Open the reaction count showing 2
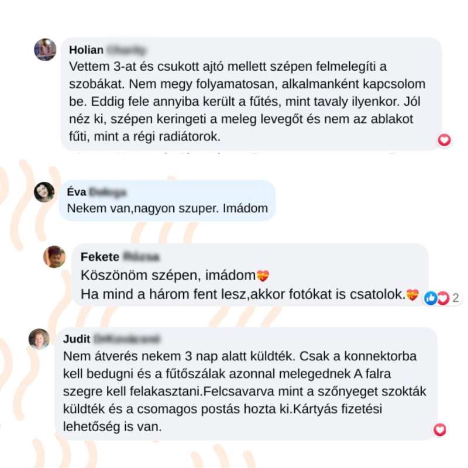Viewport: 468px width, 468px height. (x=456, y=298)
